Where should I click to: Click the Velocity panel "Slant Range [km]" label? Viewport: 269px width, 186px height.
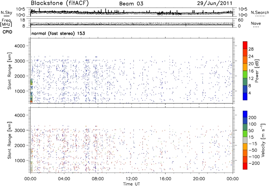click(9, 140)
